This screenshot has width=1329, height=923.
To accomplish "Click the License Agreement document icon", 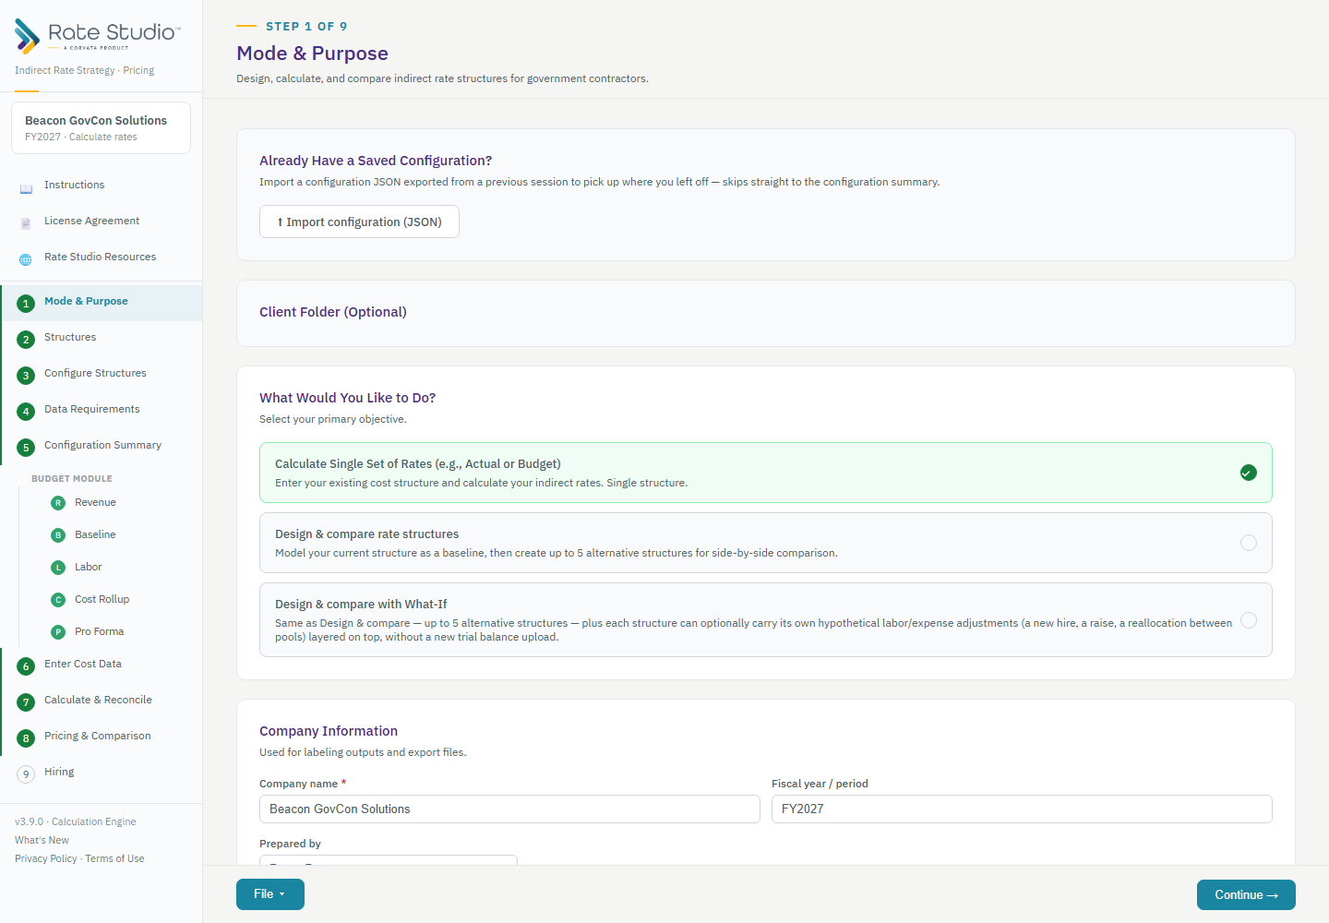I will [x=26, y=224].
